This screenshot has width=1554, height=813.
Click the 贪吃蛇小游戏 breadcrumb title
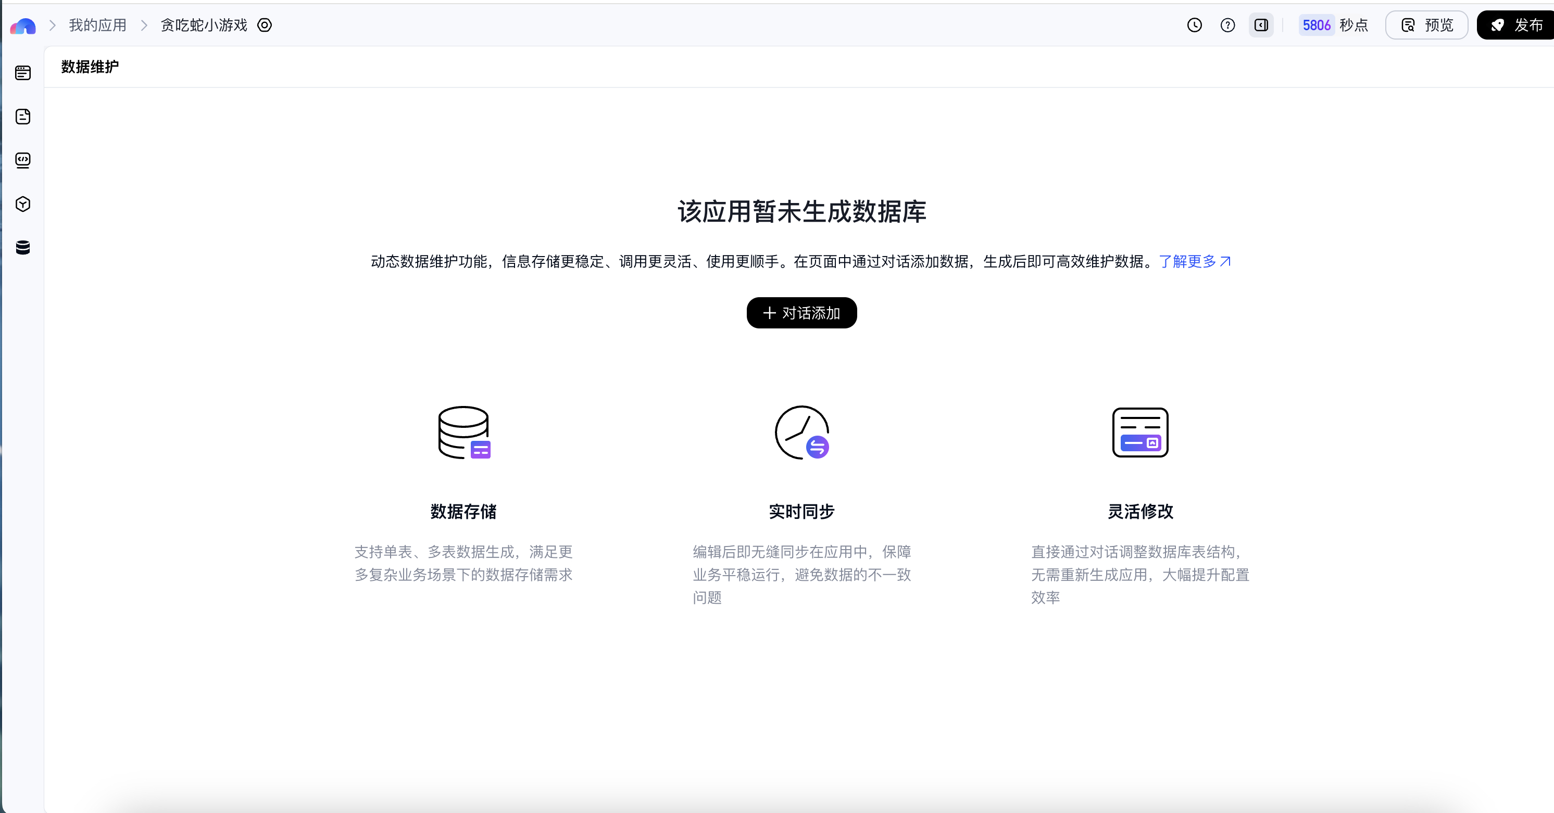[x=204, y=26]
